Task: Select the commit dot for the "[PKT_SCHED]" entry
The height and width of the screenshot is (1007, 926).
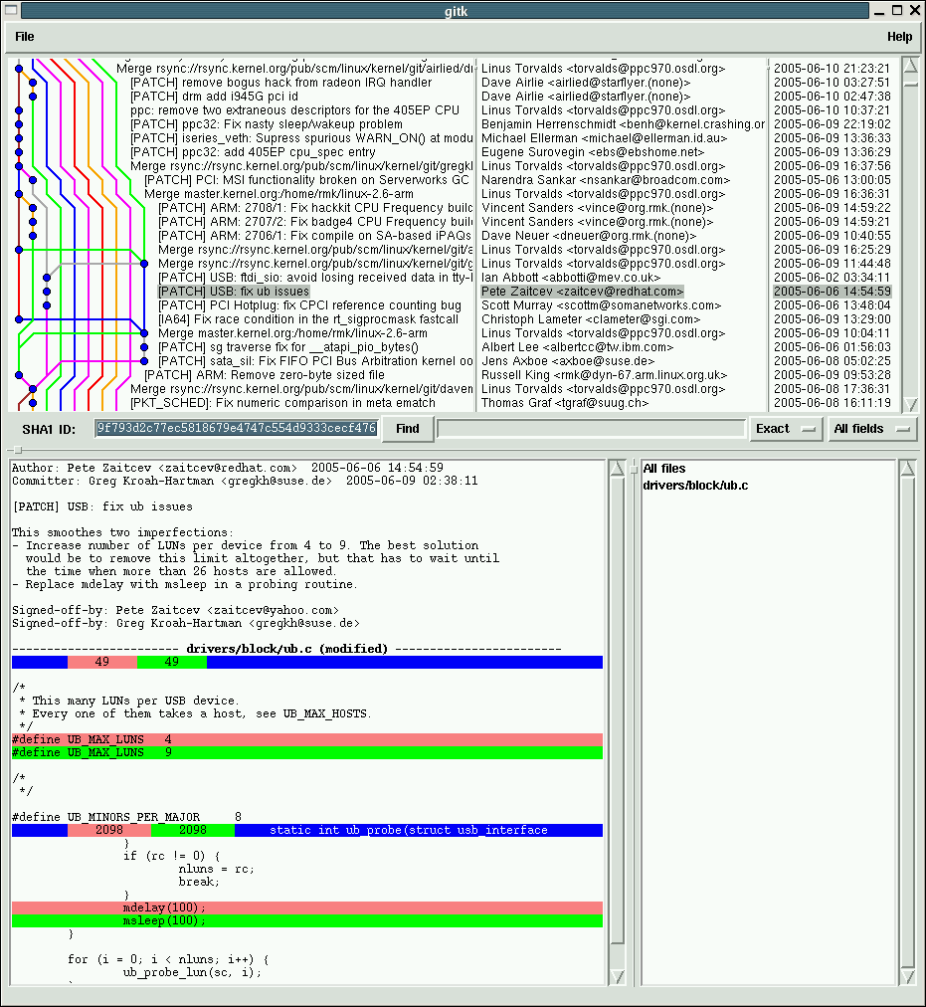Action: 32,402
